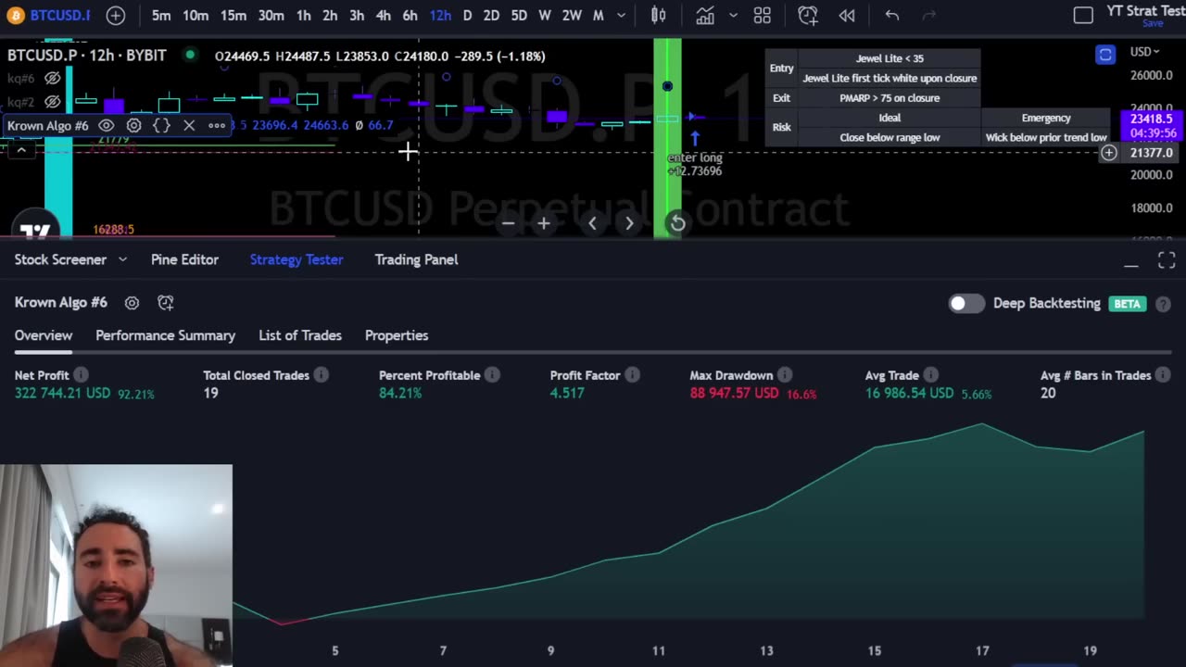The height and width of the screenshot is (667, 1186).
Task: Click the Net Profit info icon
Action: pyautogui.click(x=81, y=375)
